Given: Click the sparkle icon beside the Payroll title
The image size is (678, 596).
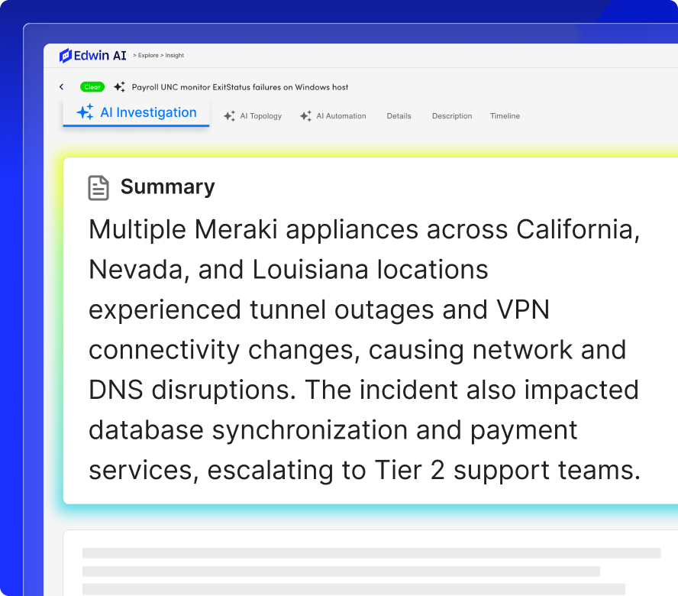Looking at the screenshot, I should (x=119, y=87).
